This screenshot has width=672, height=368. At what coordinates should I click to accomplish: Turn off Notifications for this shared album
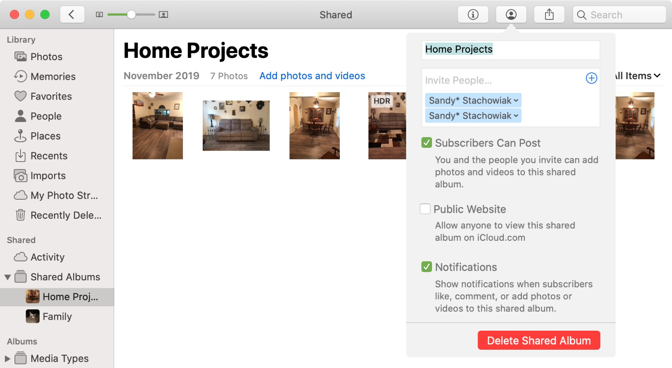(x=426, y=267)
